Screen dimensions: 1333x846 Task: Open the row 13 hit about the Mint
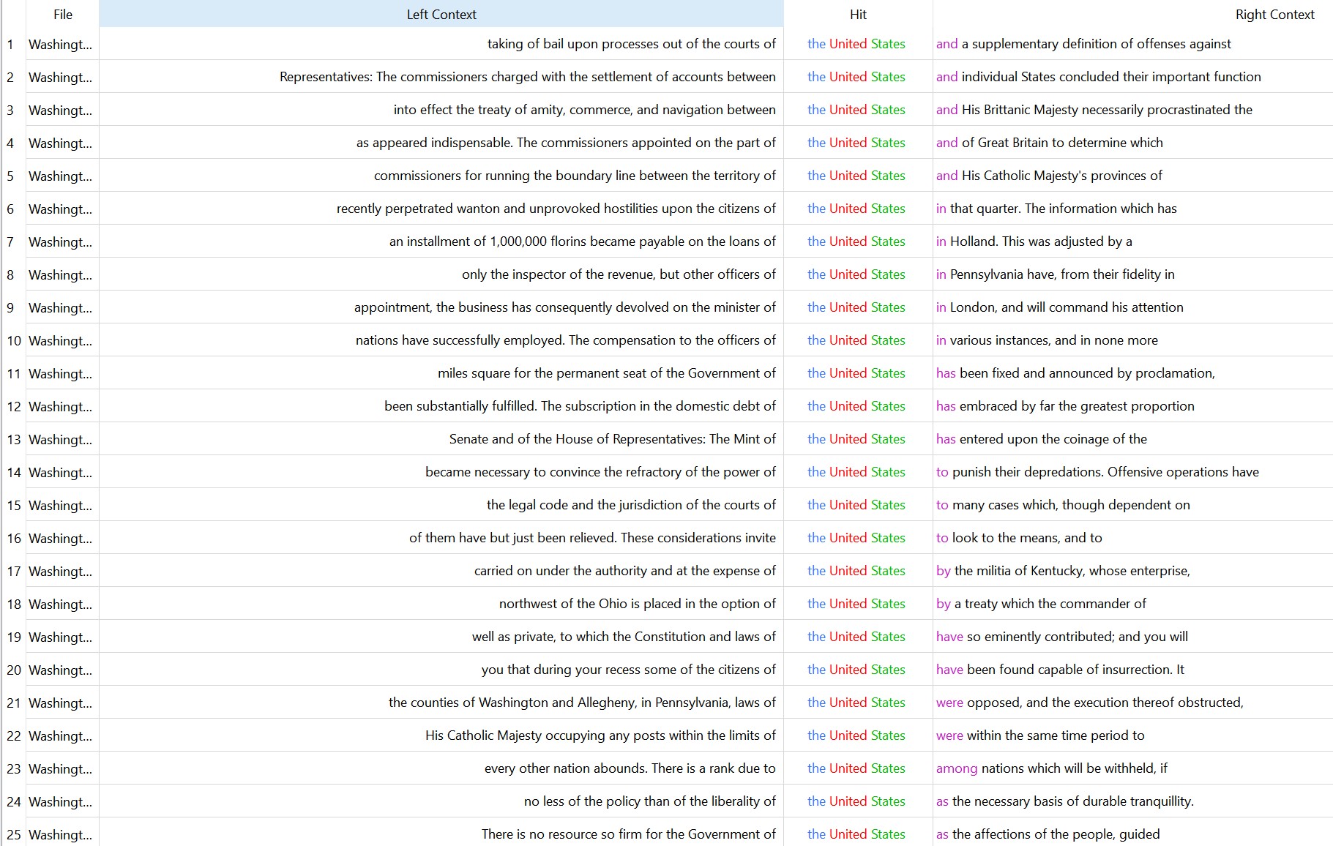(x=856, y=439)
